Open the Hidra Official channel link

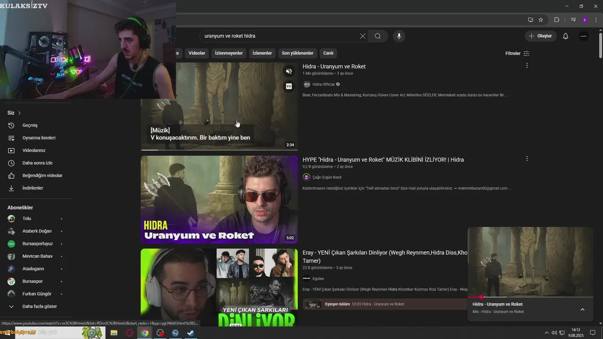pyautogui.click(x=323, y=84)
